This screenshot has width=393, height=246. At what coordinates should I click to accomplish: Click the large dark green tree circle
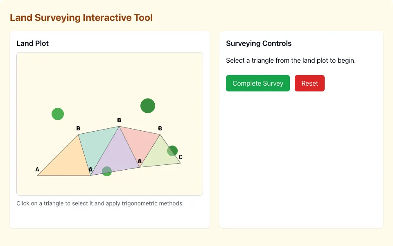tap(148, 106)
